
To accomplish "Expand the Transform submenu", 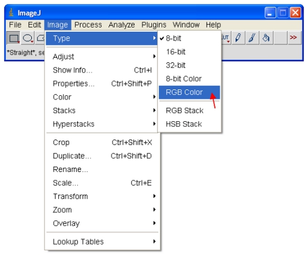I will (102, 196).
